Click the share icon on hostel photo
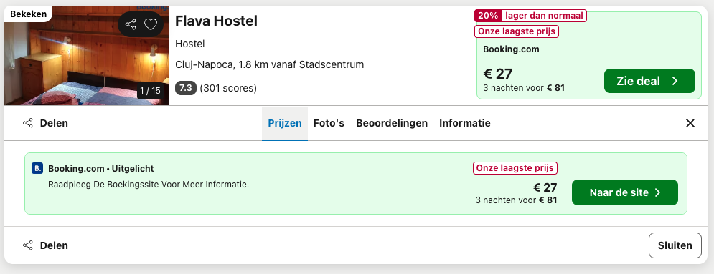This screenshot has height=274, width=714. click(x=131, y=24)
